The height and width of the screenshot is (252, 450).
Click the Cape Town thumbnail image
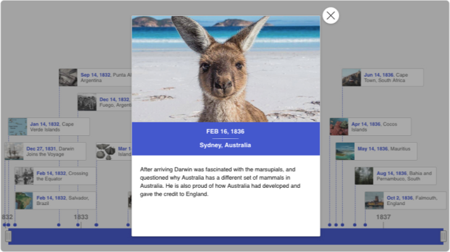[x=351, y=77]
